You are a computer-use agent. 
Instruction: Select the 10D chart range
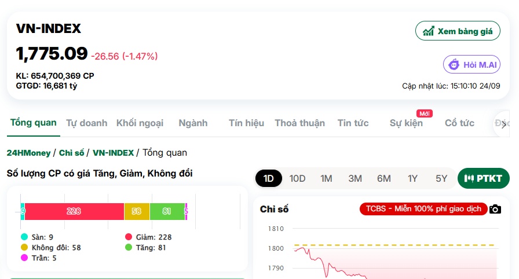[x=297, y=178]
